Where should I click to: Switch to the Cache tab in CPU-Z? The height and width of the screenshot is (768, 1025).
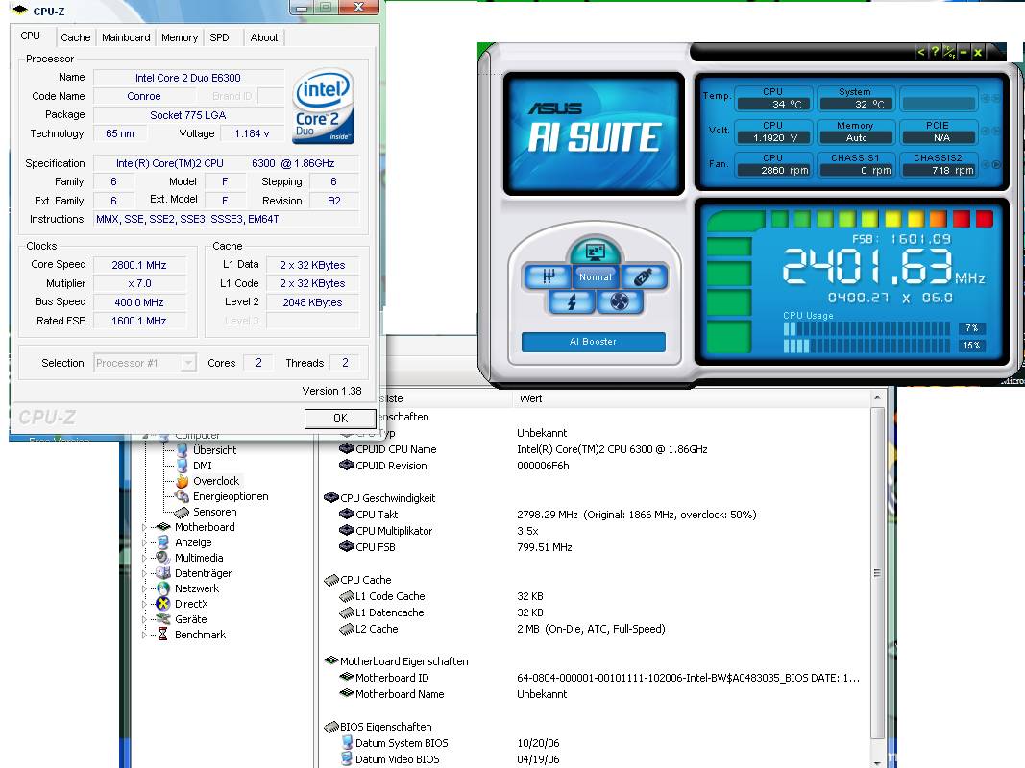tap(76, 37)
